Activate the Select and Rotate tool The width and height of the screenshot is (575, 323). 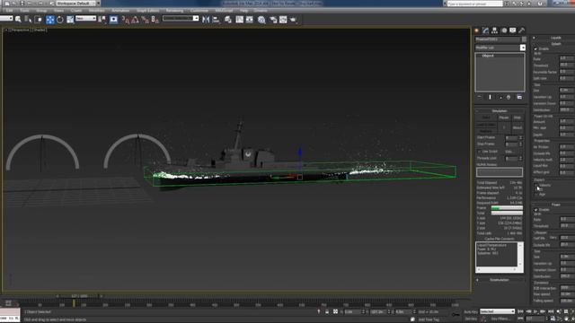[60, 20]
